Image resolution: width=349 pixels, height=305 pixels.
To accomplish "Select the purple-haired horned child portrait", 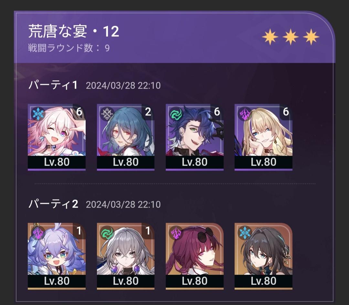I will (57, 256).
